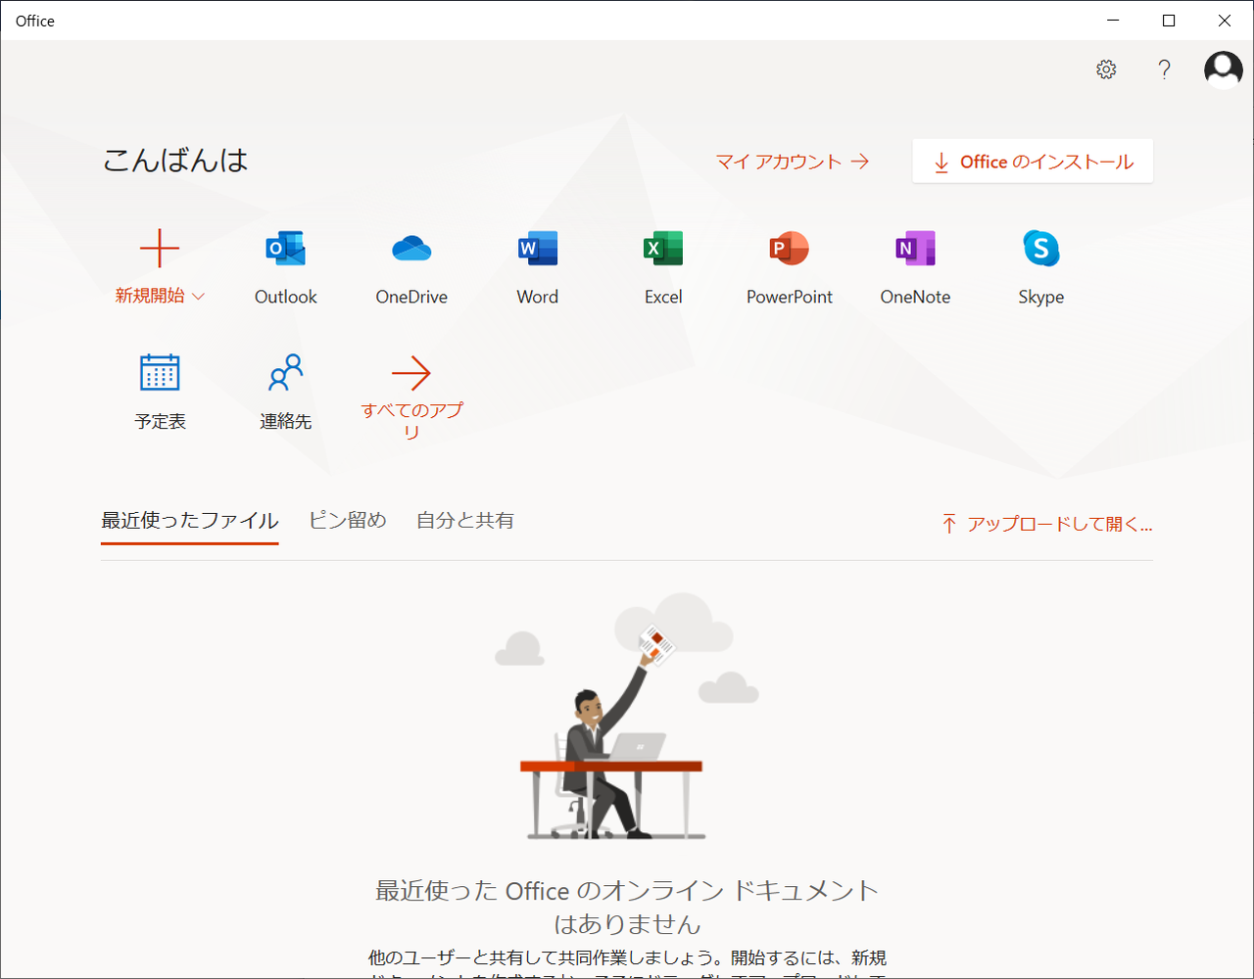
Task: Click the すべてのアプリ arrow icon
Action: [411, 373]
